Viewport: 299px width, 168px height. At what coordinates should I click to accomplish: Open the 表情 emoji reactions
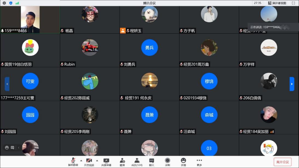[x=183, y=162]
